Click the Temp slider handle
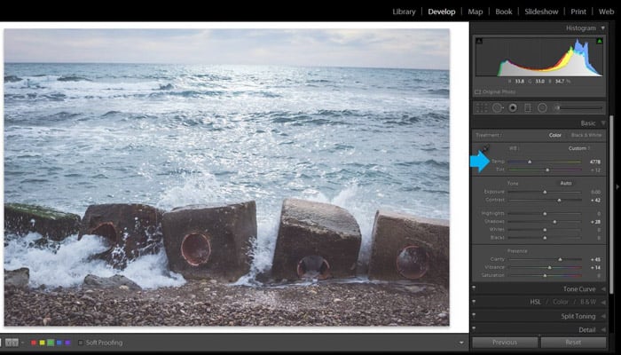 (531, 162)
